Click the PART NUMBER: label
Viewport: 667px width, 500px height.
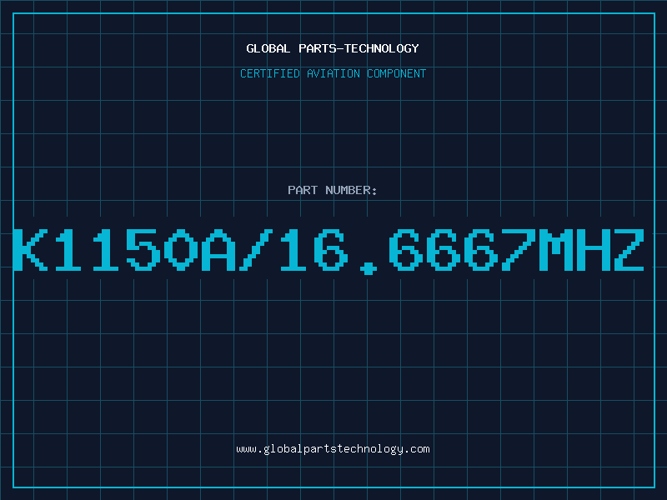(x=333, y=190)
